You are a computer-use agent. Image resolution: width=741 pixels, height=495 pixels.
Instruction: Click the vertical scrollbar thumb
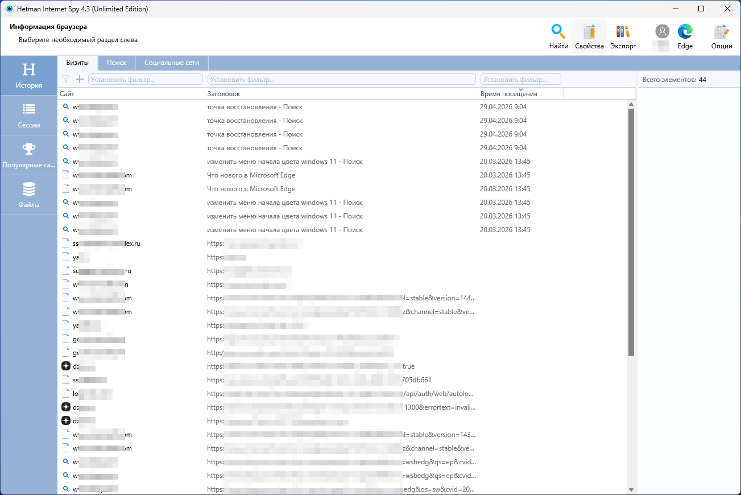[x=631, y=232]
